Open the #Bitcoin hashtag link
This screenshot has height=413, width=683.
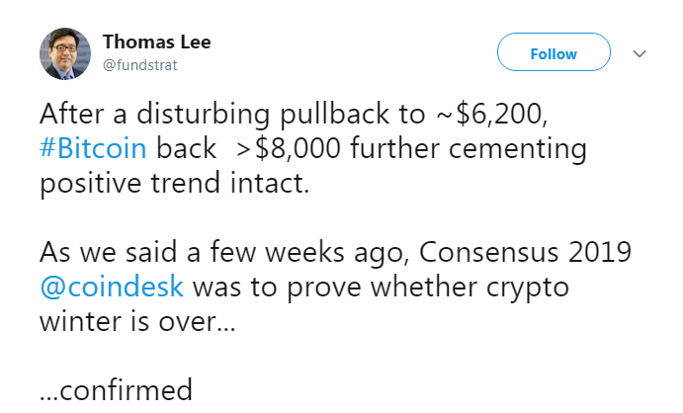tap(93, 150)
